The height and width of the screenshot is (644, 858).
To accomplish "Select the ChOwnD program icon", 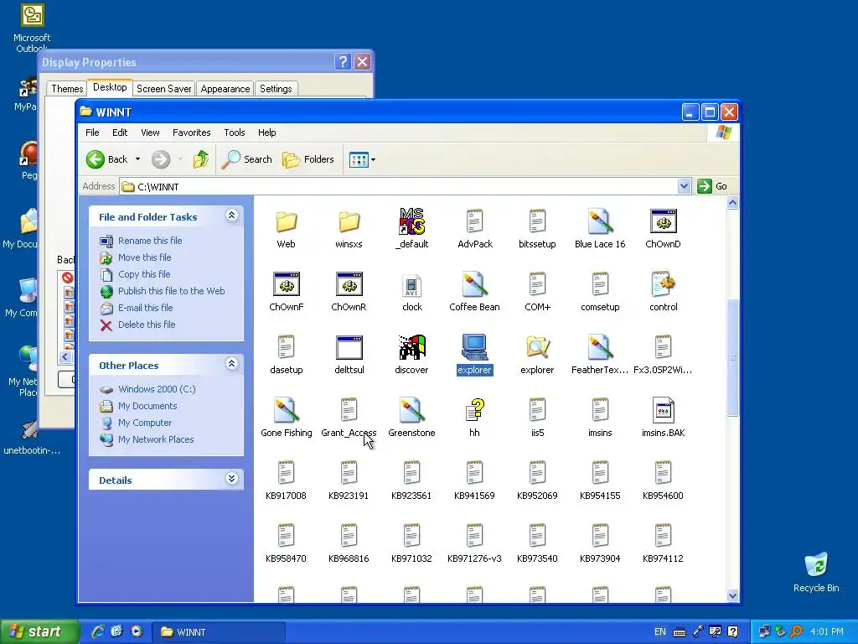I will (664, 221).
